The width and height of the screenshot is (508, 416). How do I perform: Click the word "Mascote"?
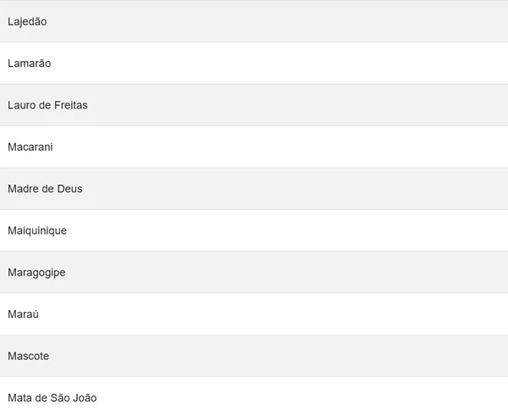[x=28, y=356]
